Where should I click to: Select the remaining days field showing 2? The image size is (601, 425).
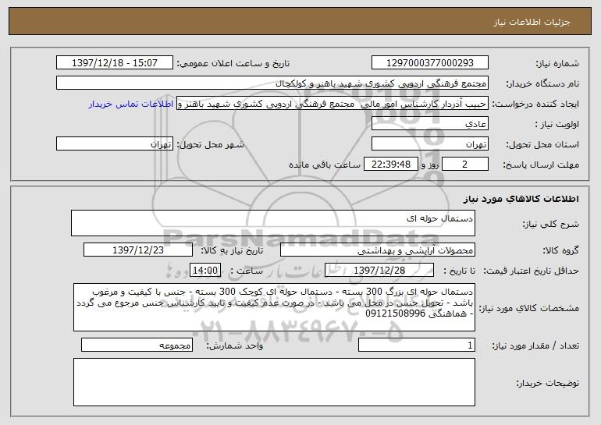465,165
